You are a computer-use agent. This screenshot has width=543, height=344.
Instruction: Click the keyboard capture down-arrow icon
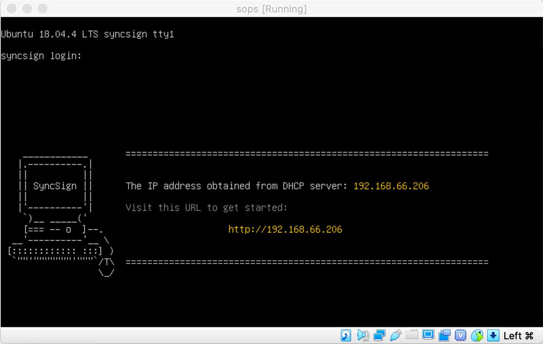(x=494, y=335)
